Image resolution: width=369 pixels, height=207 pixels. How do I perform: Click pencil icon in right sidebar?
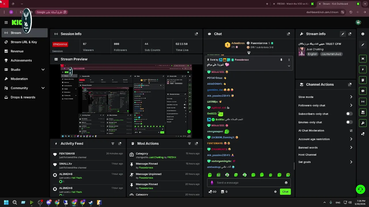click(363, 45)
